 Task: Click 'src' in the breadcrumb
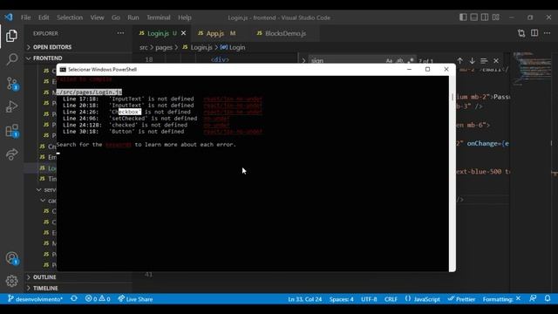pos(143,47)
